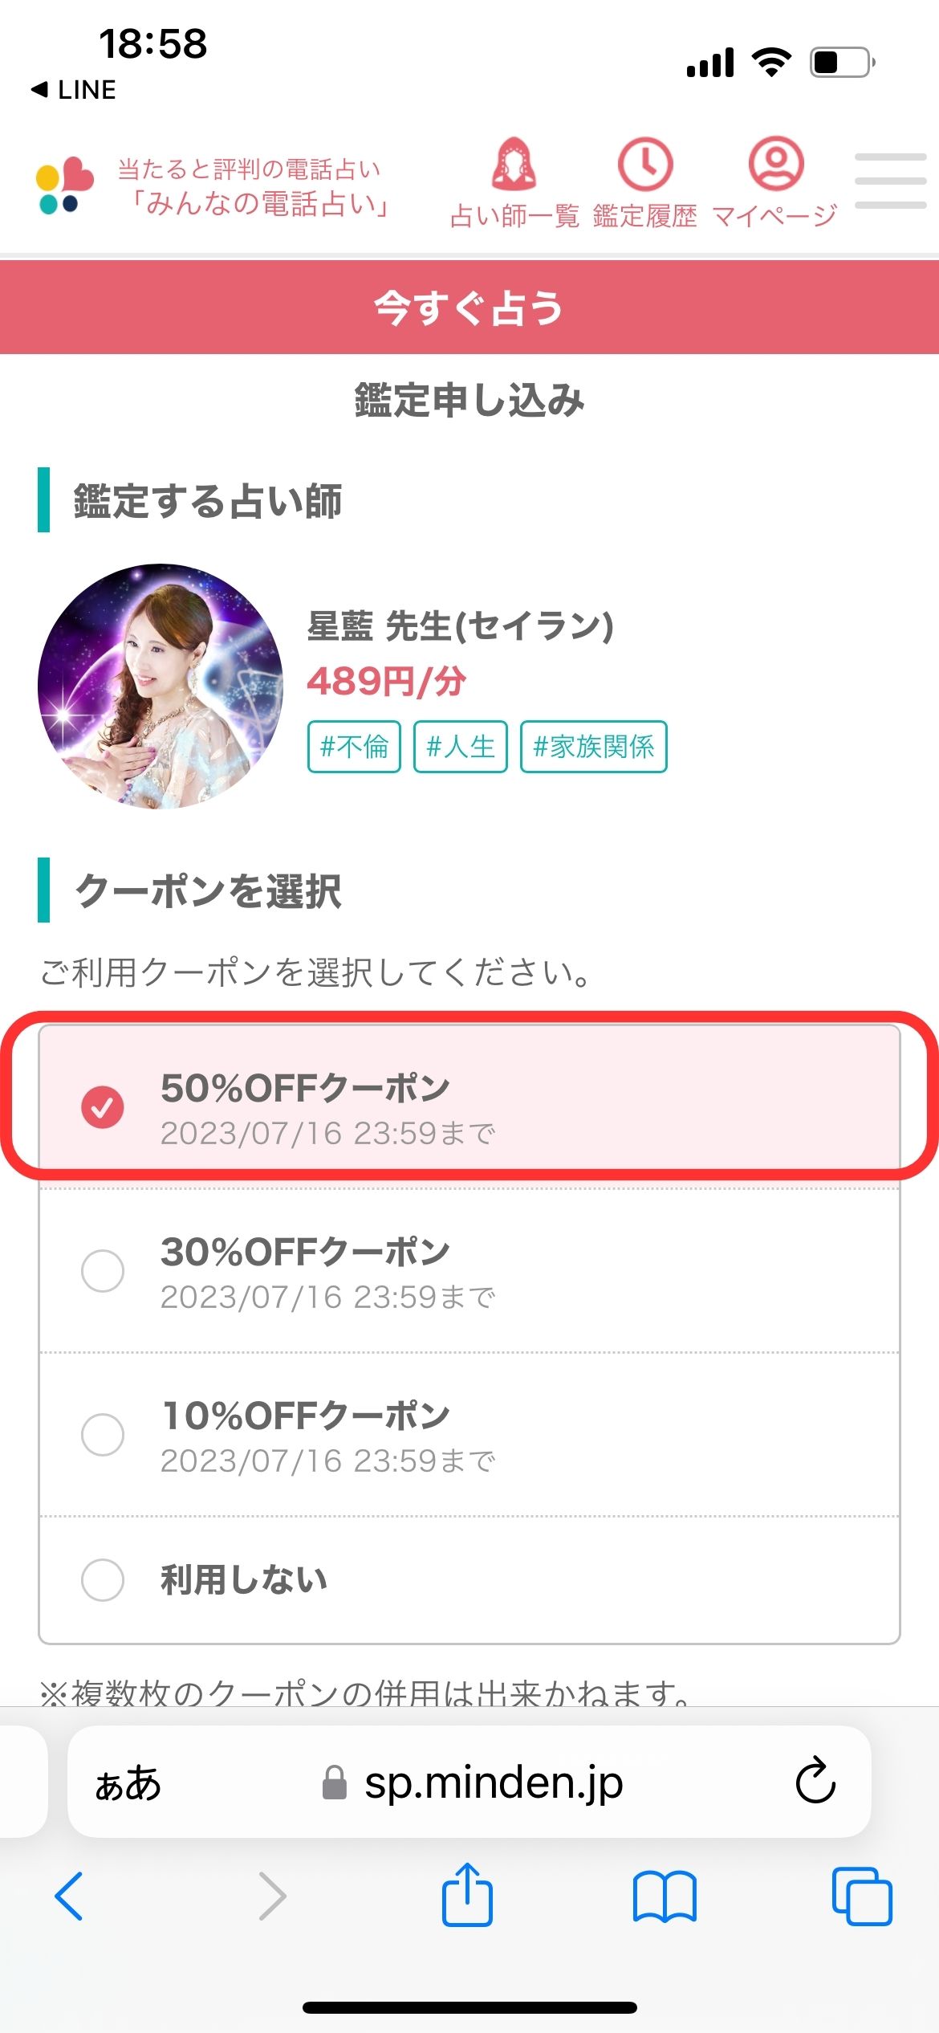Tap the Safari share icon
The image size is (939, 2033).
pos(467,1895)
